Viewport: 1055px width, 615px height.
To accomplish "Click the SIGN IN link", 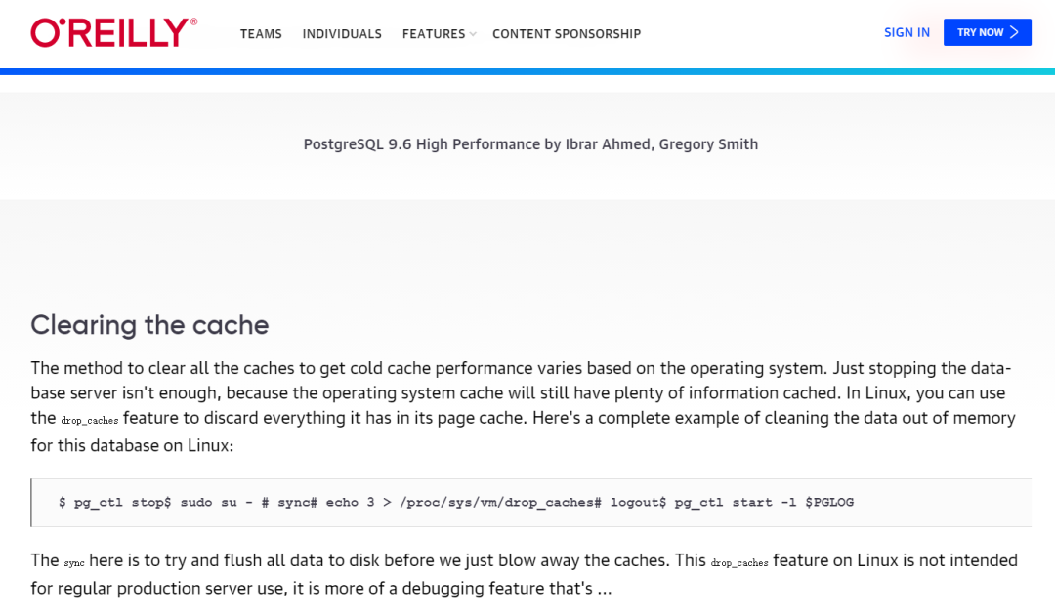I will [907, 31].
